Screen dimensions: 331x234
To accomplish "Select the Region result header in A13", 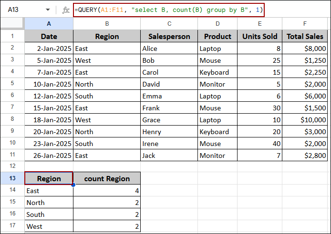I will [49, 178].
